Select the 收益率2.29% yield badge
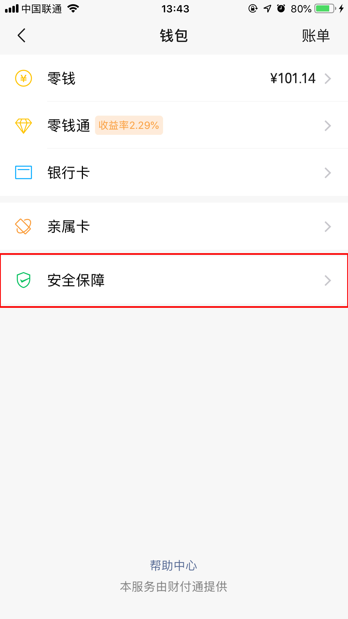Viewport: 348px width, 619px height. click(x=129, y=125)
